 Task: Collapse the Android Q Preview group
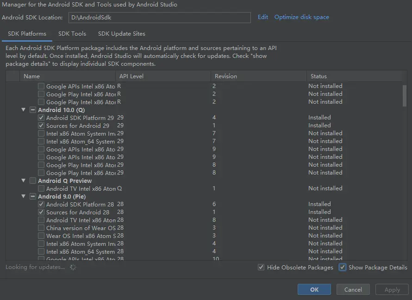(x=23, y=181)
